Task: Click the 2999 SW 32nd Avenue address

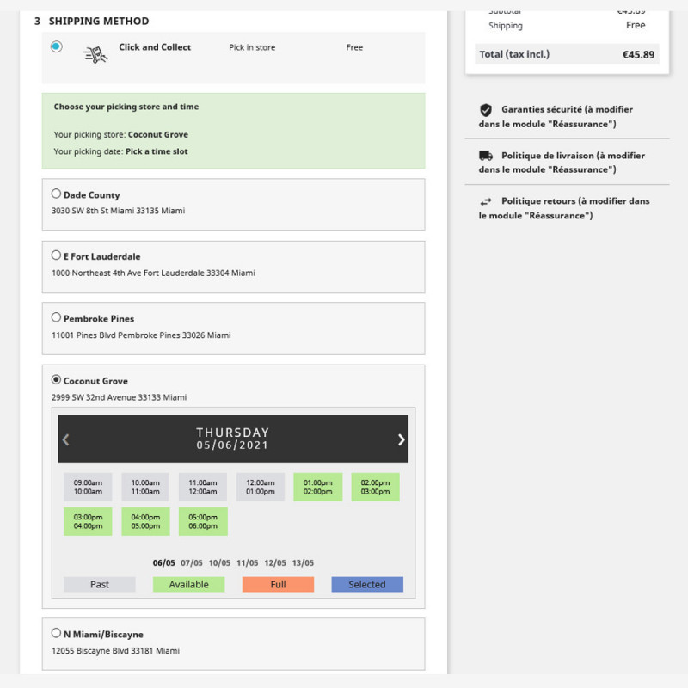Action: [119, 397]
